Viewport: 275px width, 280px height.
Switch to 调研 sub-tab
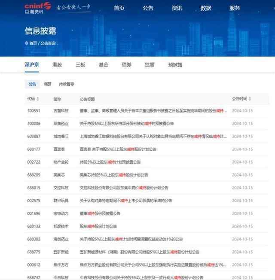point(47,84)
